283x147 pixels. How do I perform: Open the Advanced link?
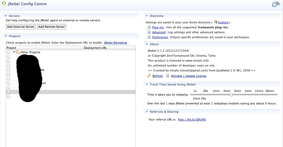pos(159,32)
